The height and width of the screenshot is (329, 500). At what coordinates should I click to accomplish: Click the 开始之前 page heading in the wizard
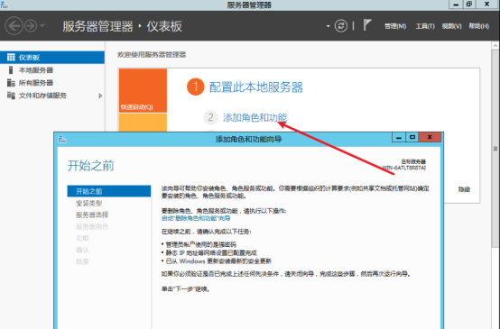(x=90, y=166)
